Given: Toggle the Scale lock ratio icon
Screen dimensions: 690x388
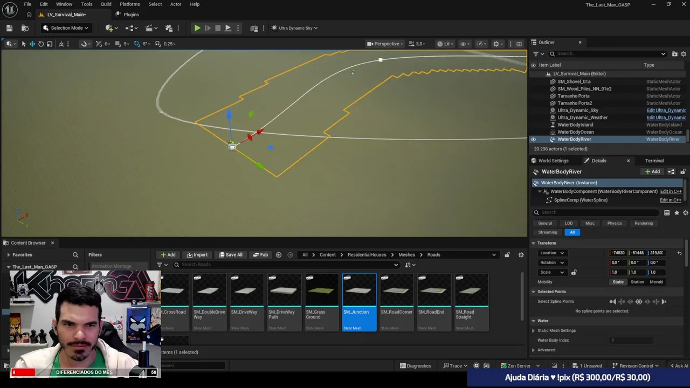Looking at the screenshot, I should 574,272.
